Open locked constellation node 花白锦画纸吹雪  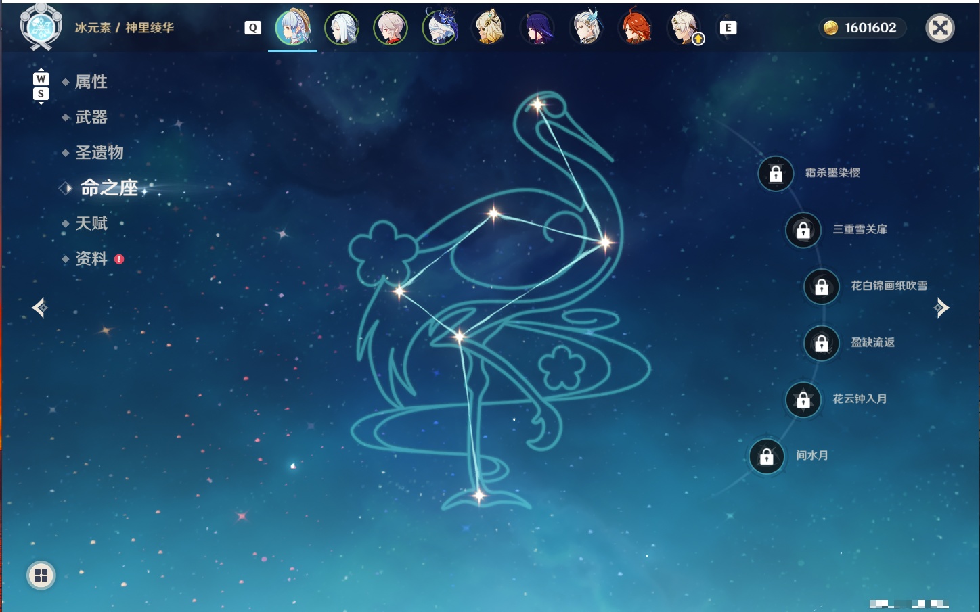click(822, 287)
